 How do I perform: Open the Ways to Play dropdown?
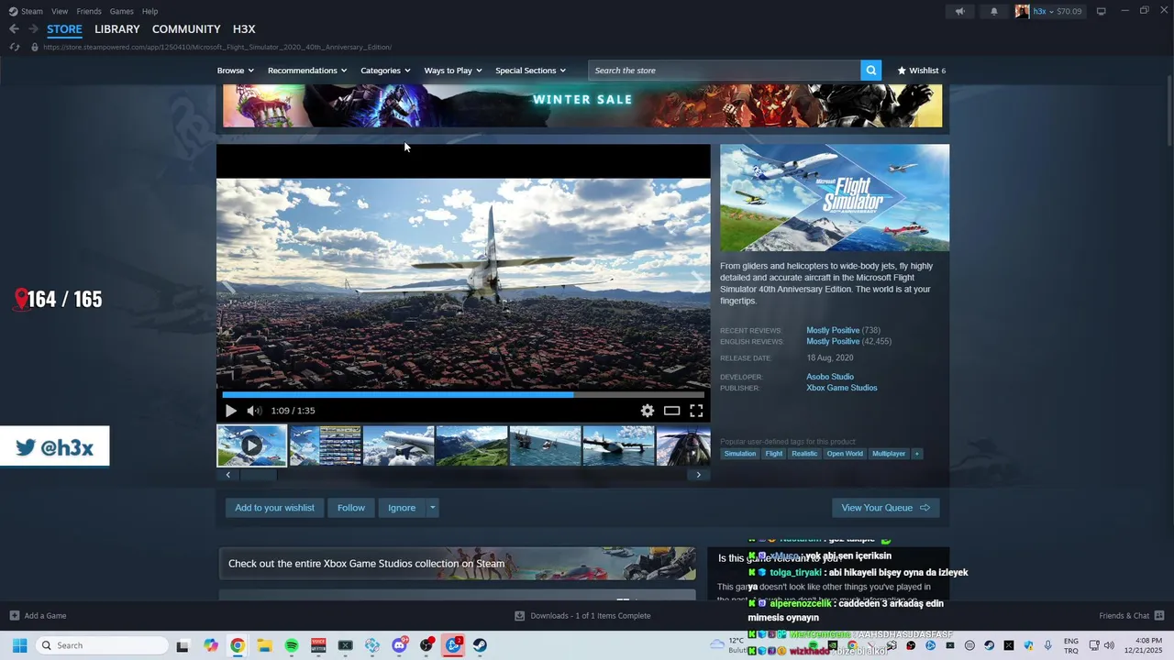click(453, 71)
